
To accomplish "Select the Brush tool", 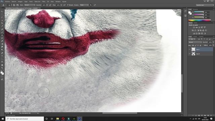I will (x=2, y=32).
